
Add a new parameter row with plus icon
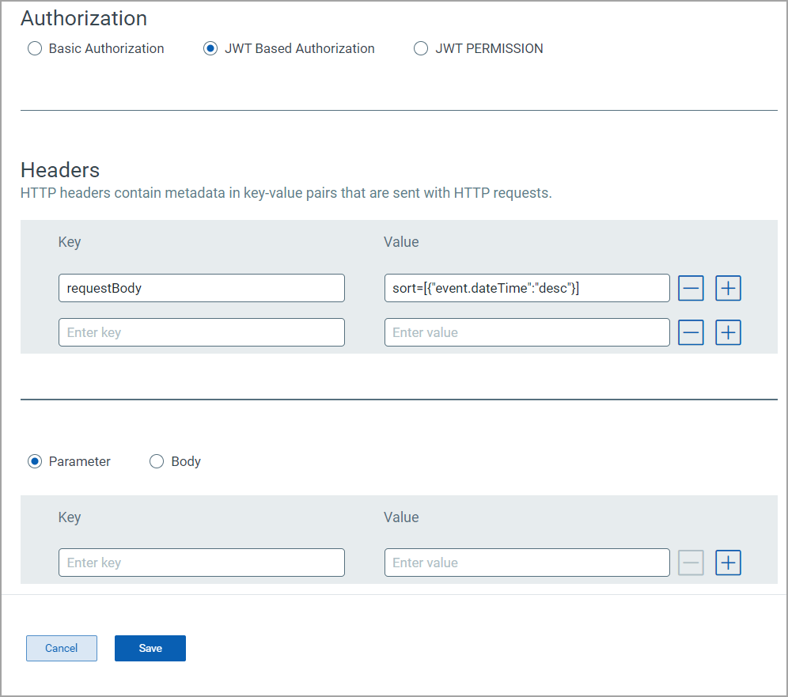tap(728, 563)
